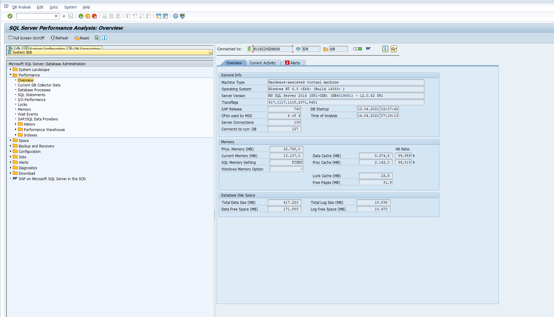Click the server name field W16S24ID8606
Screen dimensions: 554x317
272,49
